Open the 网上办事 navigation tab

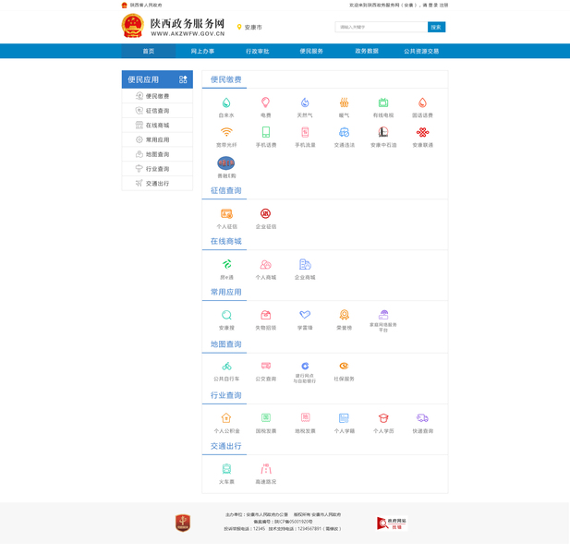tap(202, 51)
